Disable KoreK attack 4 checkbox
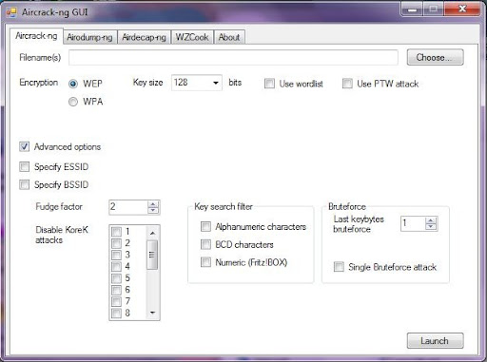 [x=116, y=267]
